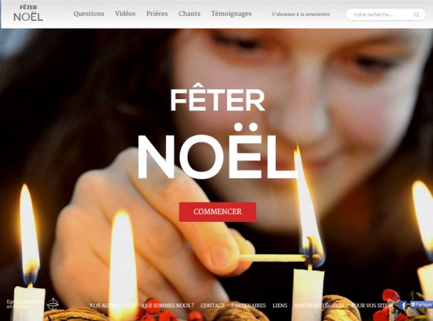Screen dimensions: 433x321
Task: Click the Liens footer link
Action: point(280,305)
